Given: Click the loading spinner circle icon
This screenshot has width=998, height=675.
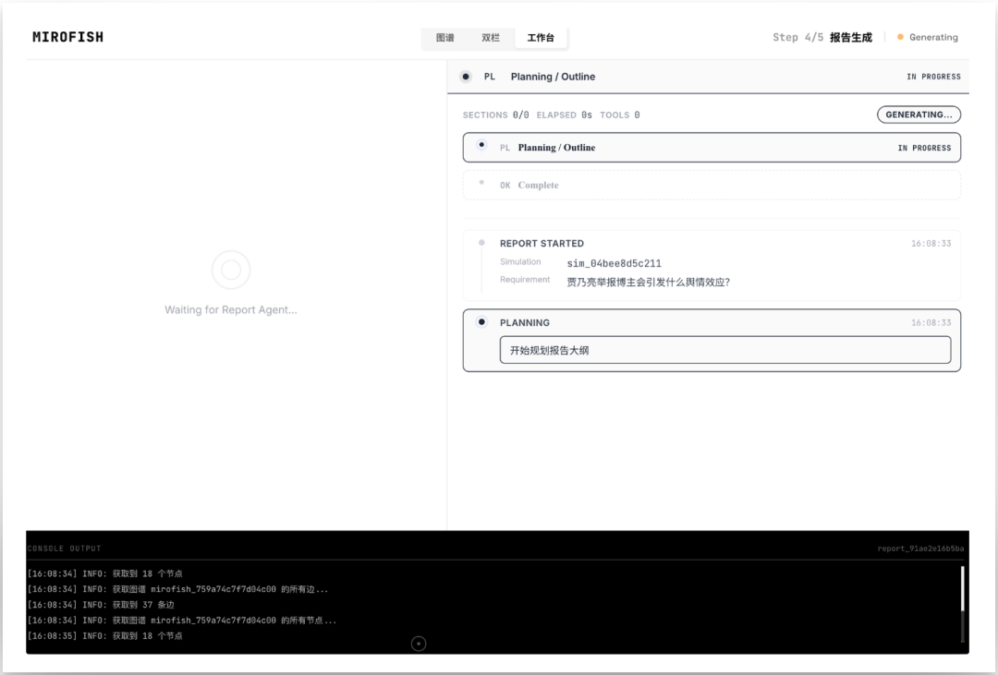Looking at the screenshot, I should tap(231, 270).
